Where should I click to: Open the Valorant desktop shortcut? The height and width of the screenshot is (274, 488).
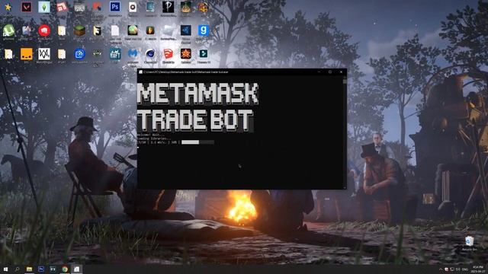(x=26, y=7)
